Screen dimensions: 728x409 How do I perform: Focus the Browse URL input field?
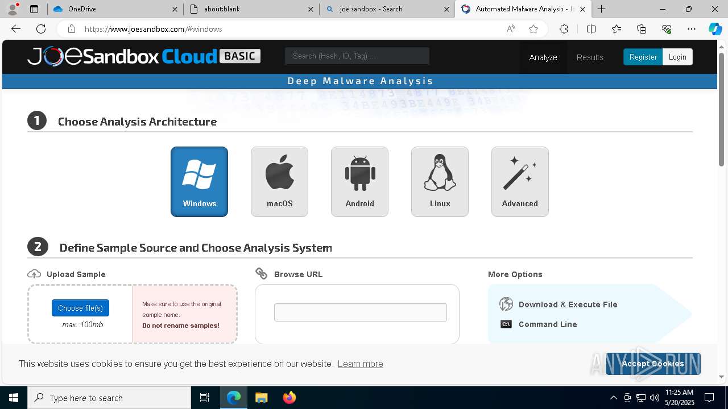(361, 312)
